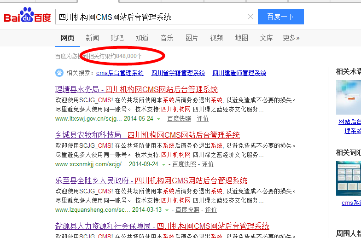
Task: Expand dropdown arrow after 2014-09-24
Action: tap(163, 165)
